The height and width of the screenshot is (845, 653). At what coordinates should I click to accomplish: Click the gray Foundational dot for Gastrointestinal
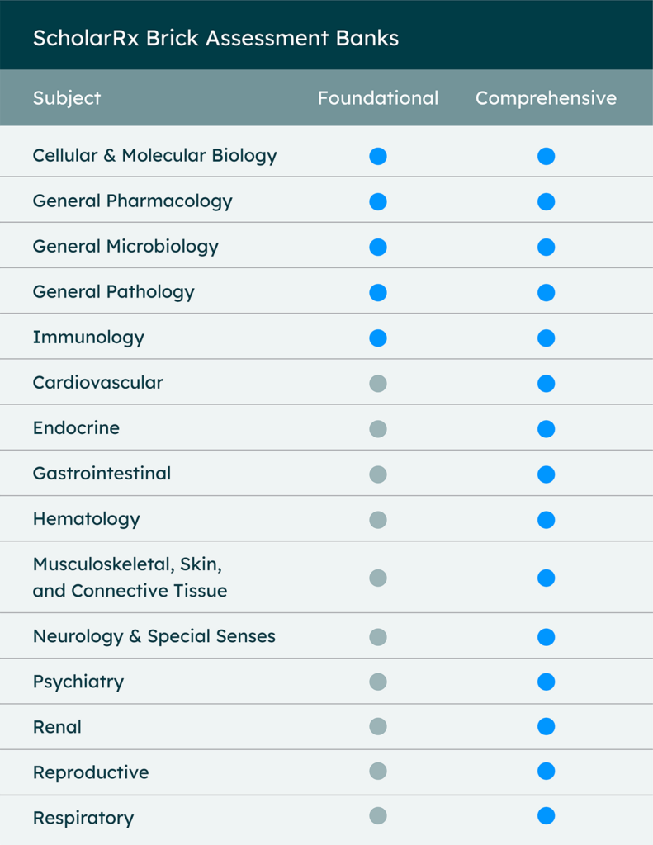[378, 474]
